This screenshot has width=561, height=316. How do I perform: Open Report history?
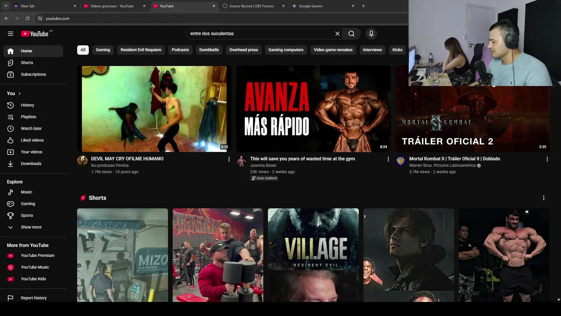click(x=33, y=298)
